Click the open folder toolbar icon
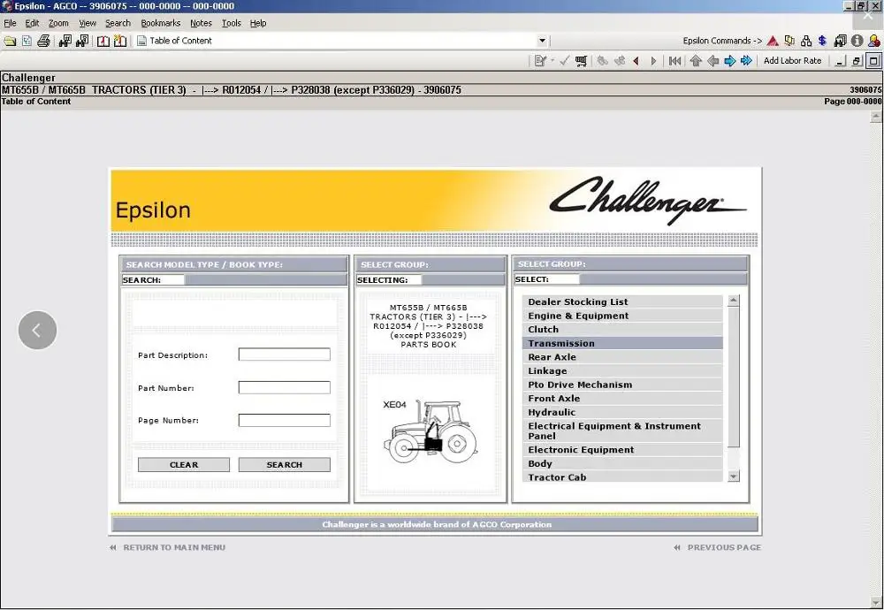Screen dimensions: 884x610 tap(10, 41)
